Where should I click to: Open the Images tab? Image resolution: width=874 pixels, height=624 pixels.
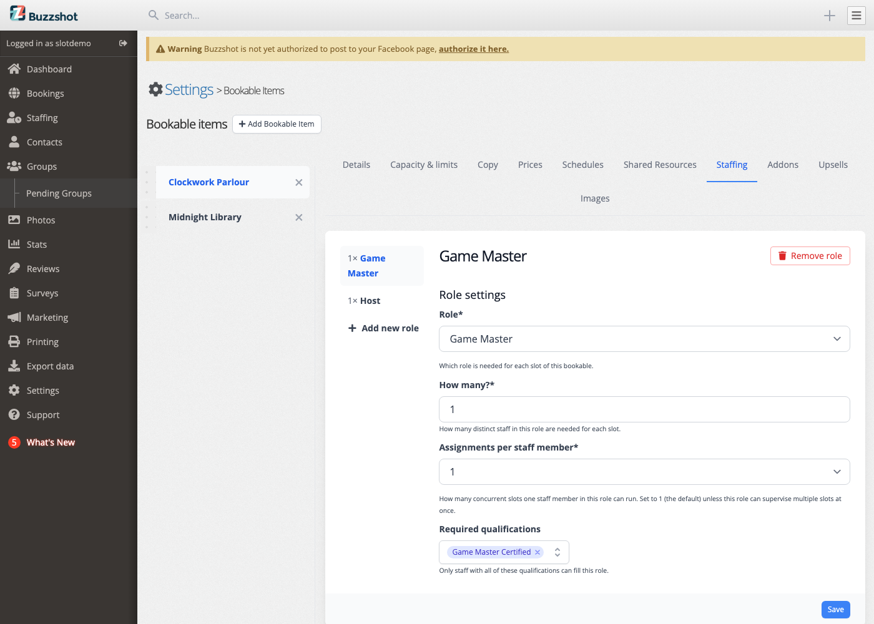coord(595,198)
